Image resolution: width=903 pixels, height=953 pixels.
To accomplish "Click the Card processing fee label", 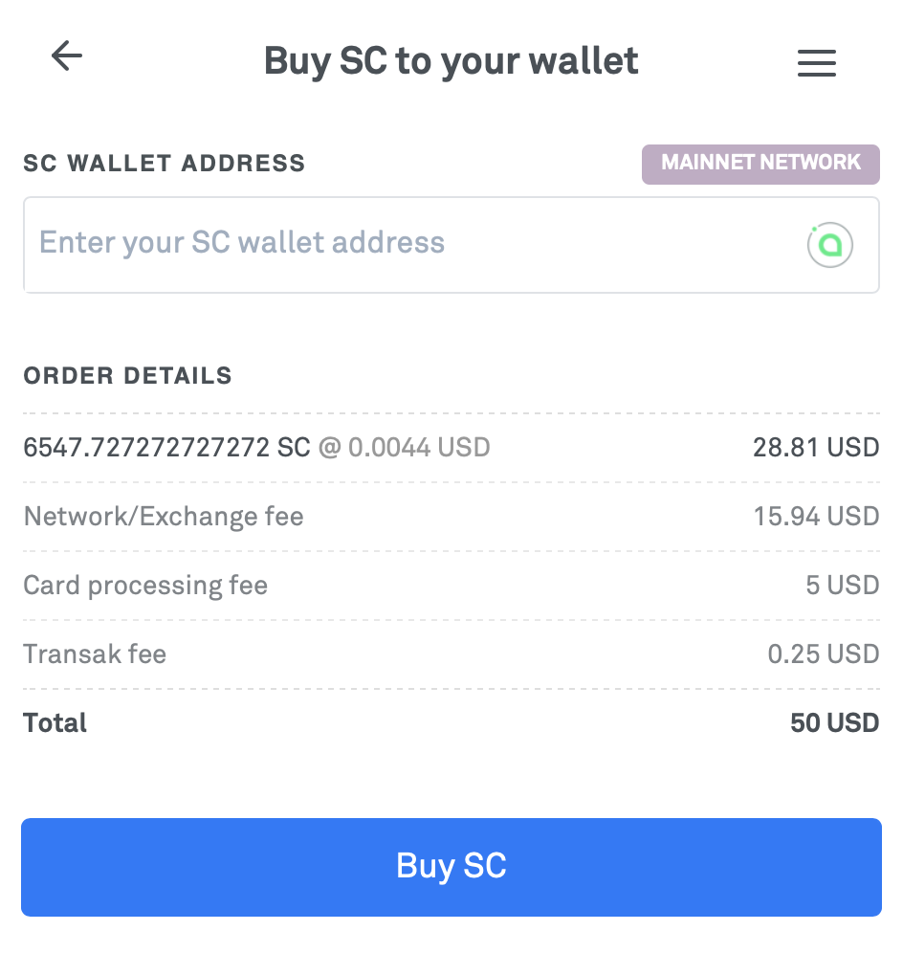I will (145, 586).
